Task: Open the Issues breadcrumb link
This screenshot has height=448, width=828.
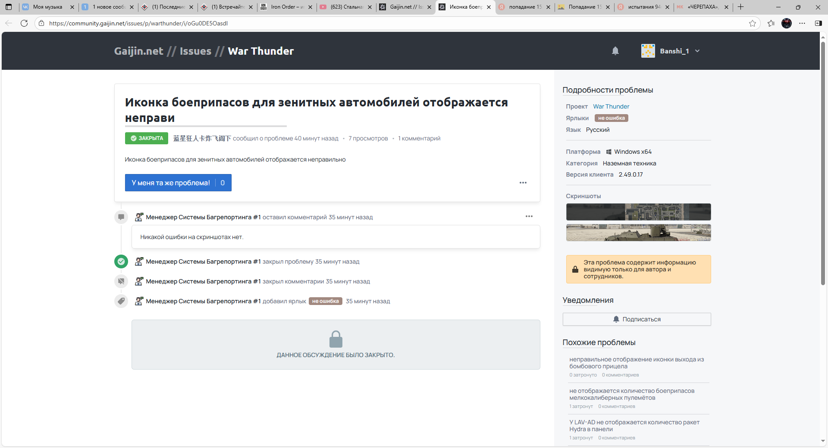Action: click(195, 51)
